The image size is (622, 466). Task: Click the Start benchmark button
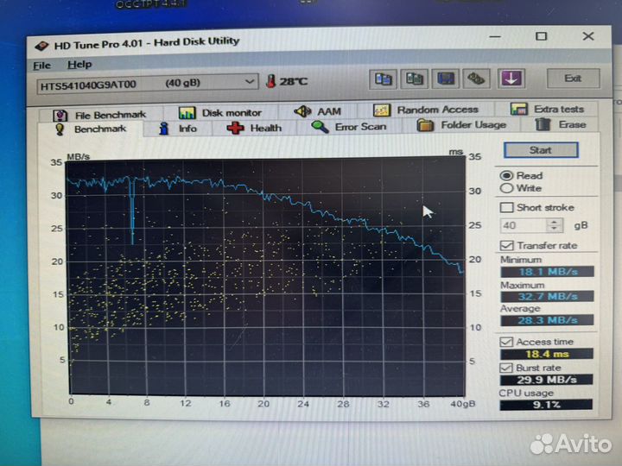pyautogui.click(x=541, y=150)
